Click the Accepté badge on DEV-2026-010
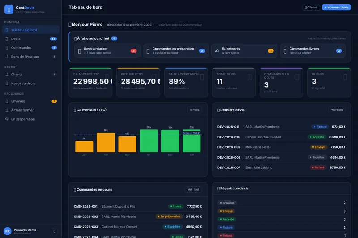358x238 pixels. coord(317,137)
